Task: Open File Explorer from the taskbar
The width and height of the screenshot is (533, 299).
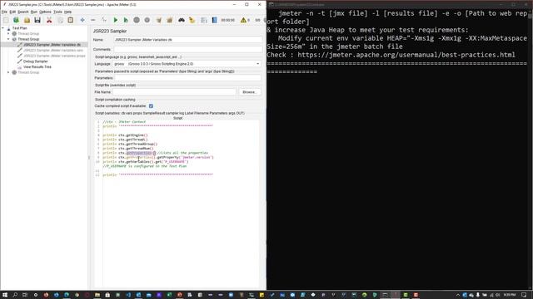Action: [x=97, y=295]
